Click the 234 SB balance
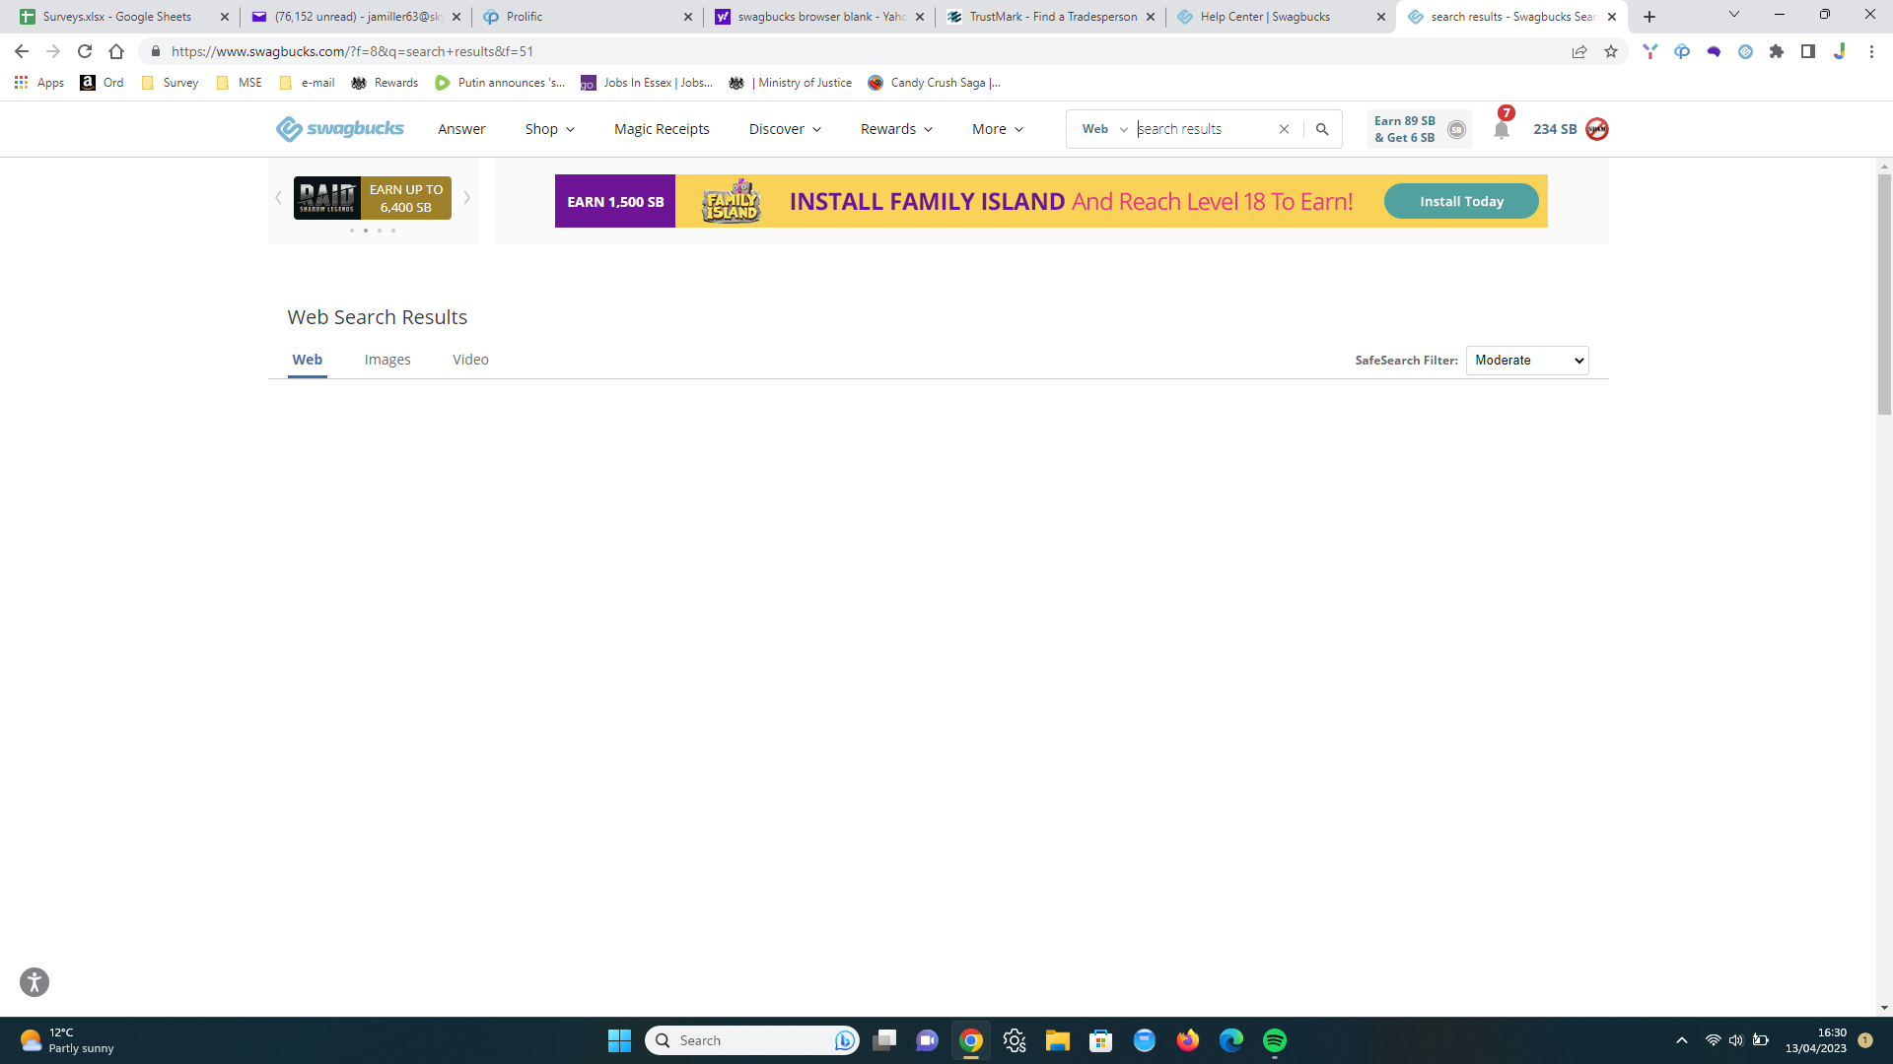Viewport: 1893px width, 1064px height. (x=1555, y=129)
